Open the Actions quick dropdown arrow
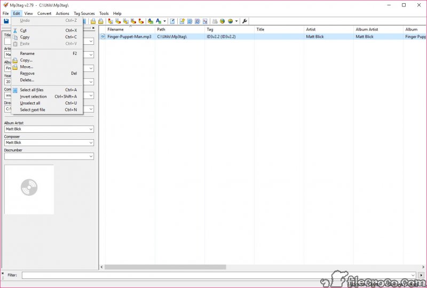The height and width of the screenshot is (288, 427). pos(164,21)
